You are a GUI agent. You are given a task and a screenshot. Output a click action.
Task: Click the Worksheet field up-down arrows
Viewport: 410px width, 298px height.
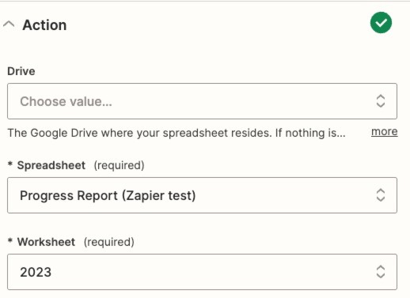click(380, 272)
